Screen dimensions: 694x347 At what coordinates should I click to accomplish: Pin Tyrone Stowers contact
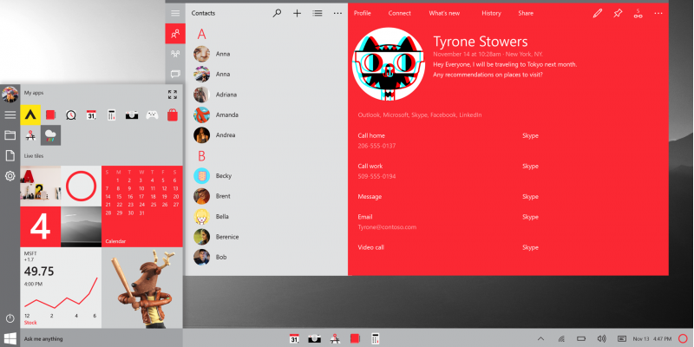[618, 13]
